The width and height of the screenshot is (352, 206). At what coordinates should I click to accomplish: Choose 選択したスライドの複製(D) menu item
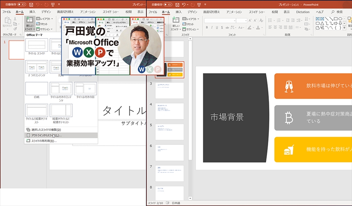[61, 130]
